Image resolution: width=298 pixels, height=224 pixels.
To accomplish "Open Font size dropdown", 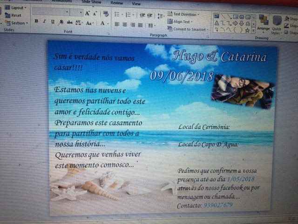I will pos(81,13).
